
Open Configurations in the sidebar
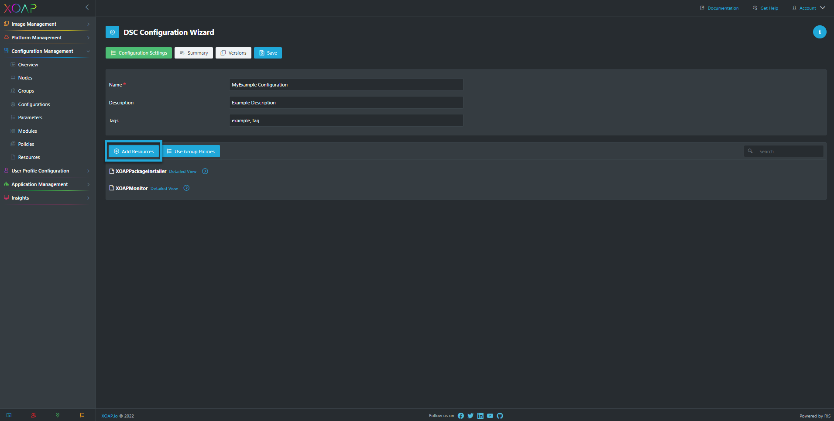click(34, 104)
